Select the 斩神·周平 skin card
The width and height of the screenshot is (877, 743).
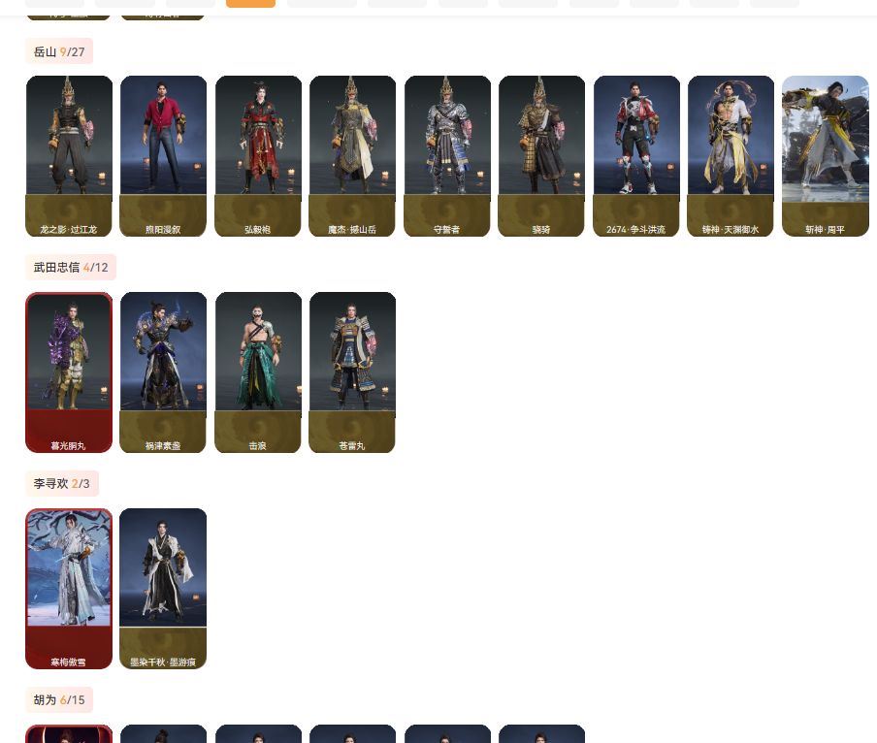826,156
